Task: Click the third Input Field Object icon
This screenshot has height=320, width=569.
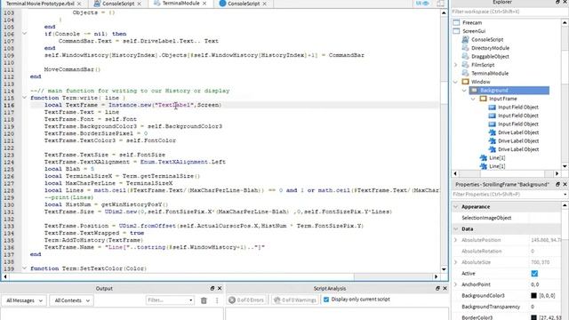Action: [x=492, y=124]
